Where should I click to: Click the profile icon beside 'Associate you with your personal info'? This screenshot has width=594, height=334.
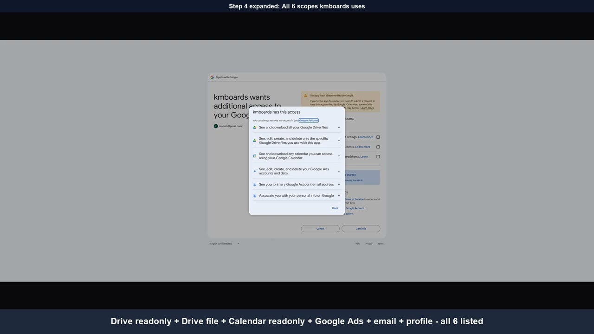point(254,196)
